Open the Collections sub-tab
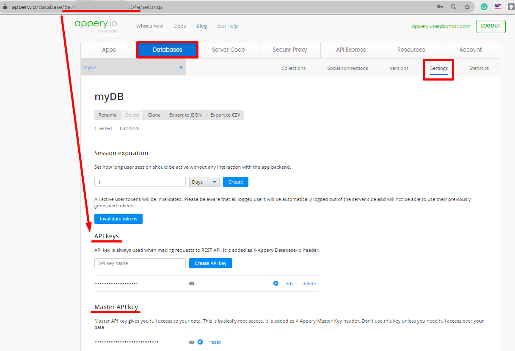 click(294, 68)
